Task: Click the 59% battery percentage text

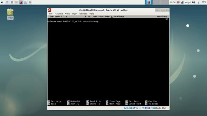Action: (x=204, y=2)
